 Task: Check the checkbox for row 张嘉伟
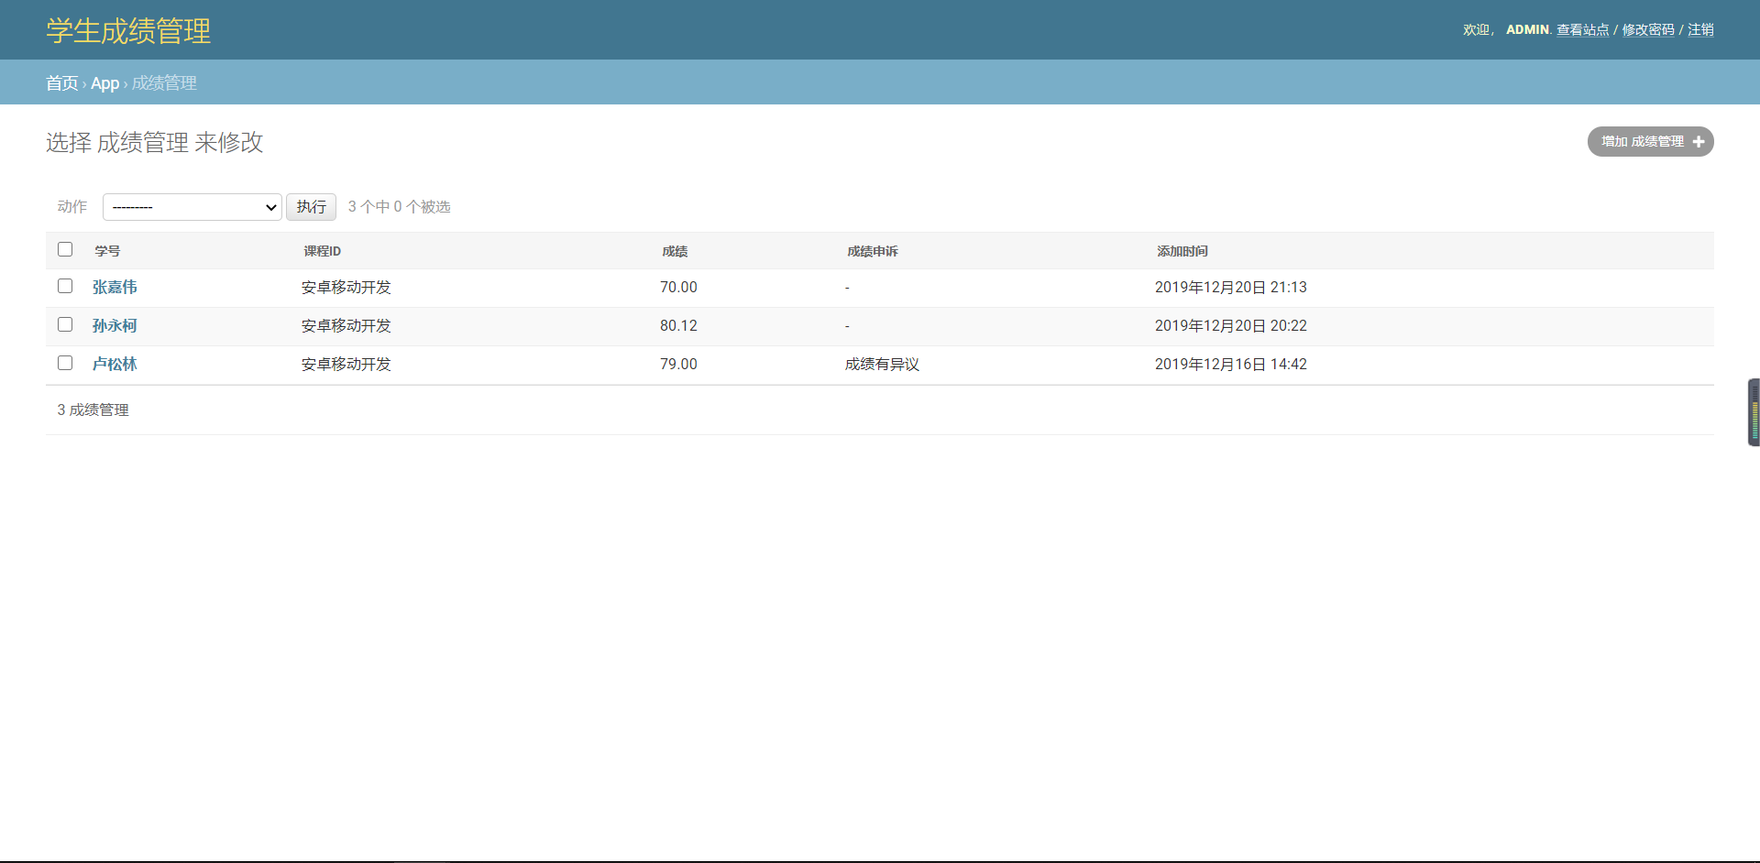coord(65,286)
